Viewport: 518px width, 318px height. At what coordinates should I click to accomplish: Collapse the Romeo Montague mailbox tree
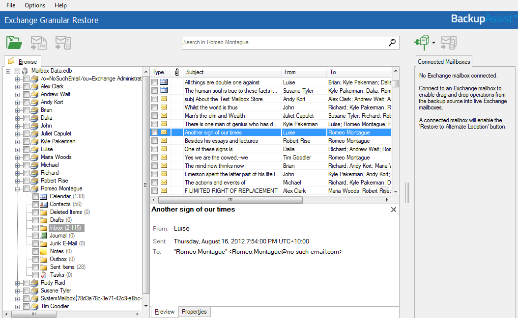pos(17,188)
